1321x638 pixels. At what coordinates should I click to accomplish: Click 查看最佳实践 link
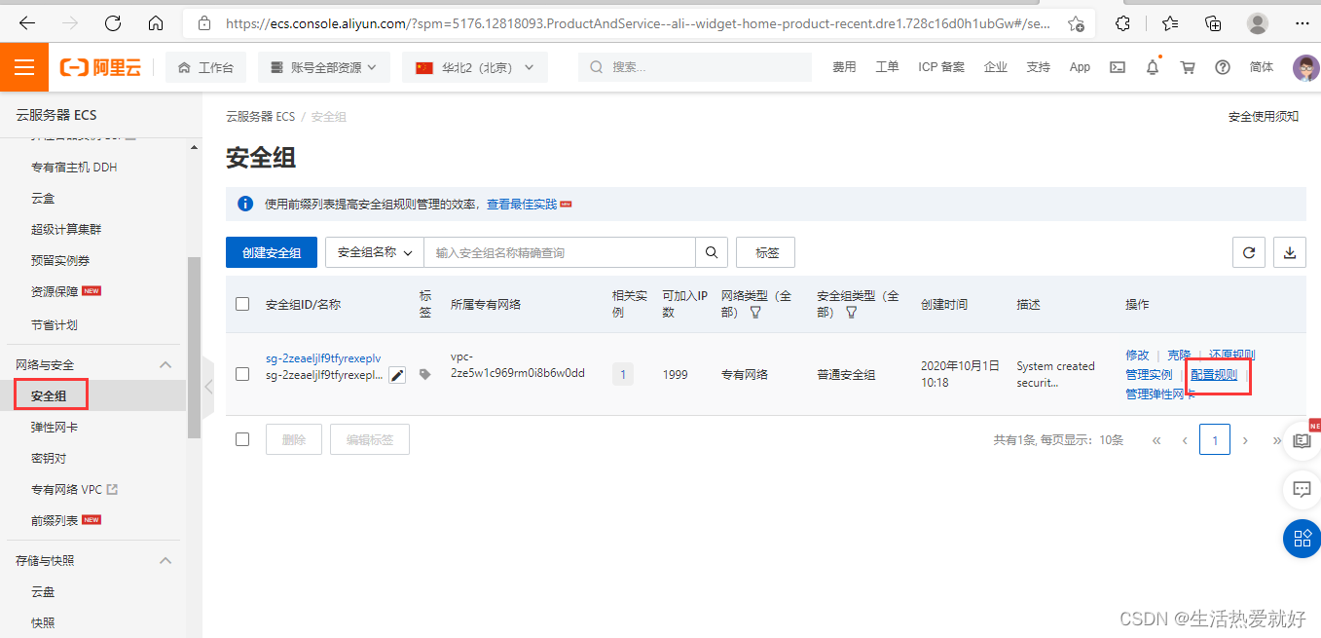click(522, 204)
